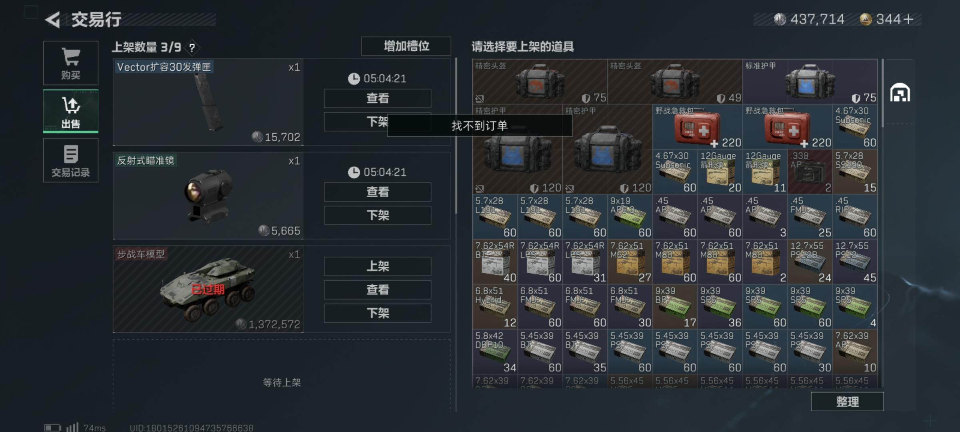Click 下架 for 反射式瞄准镜 listing

pyautogui.click(x=378, y=215)
